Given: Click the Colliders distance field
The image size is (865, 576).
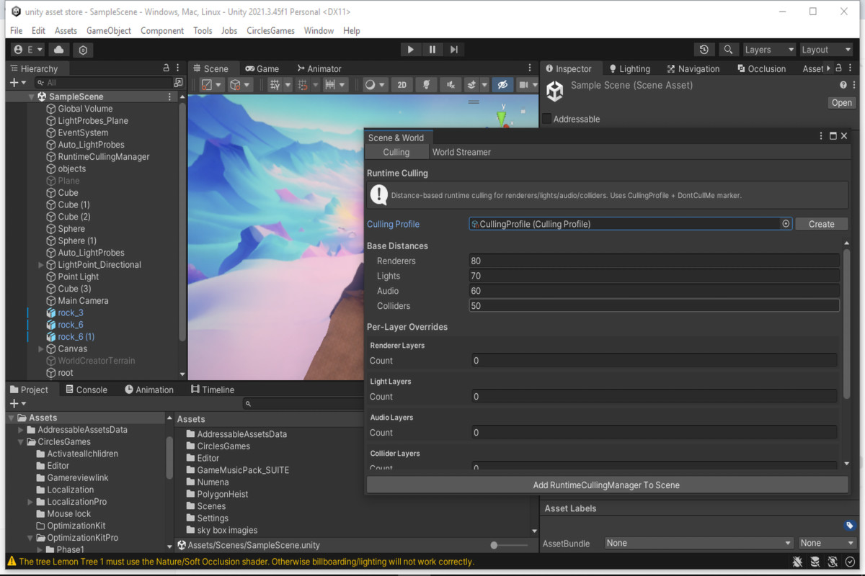Looking at the screenshot, I should [x=654, y=306].
